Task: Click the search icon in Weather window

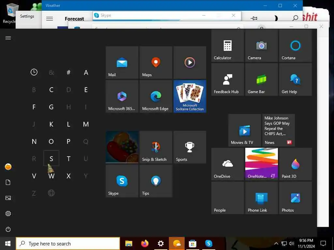Action: point(295,18)
